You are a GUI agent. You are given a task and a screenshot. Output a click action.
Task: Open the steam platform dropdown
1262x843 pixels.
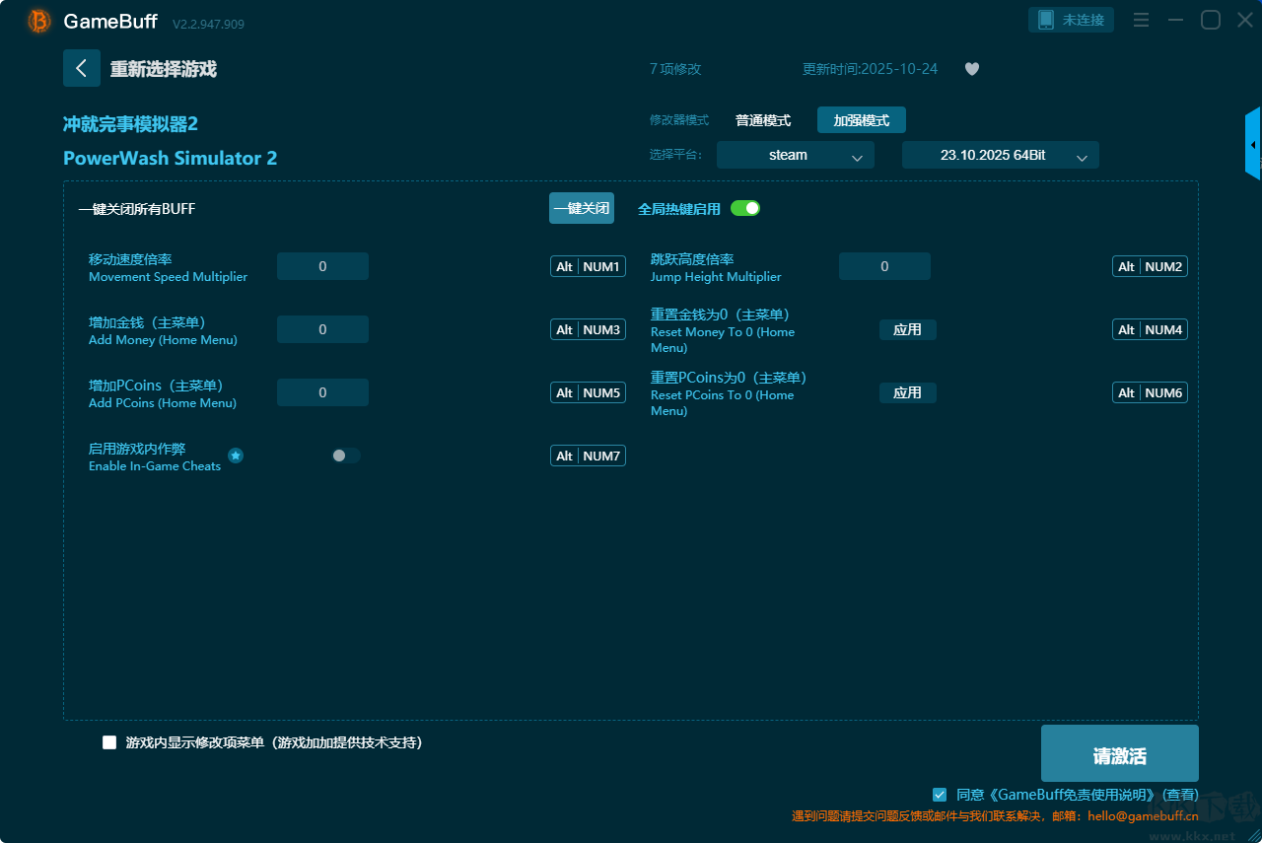[x=796, y=155]
